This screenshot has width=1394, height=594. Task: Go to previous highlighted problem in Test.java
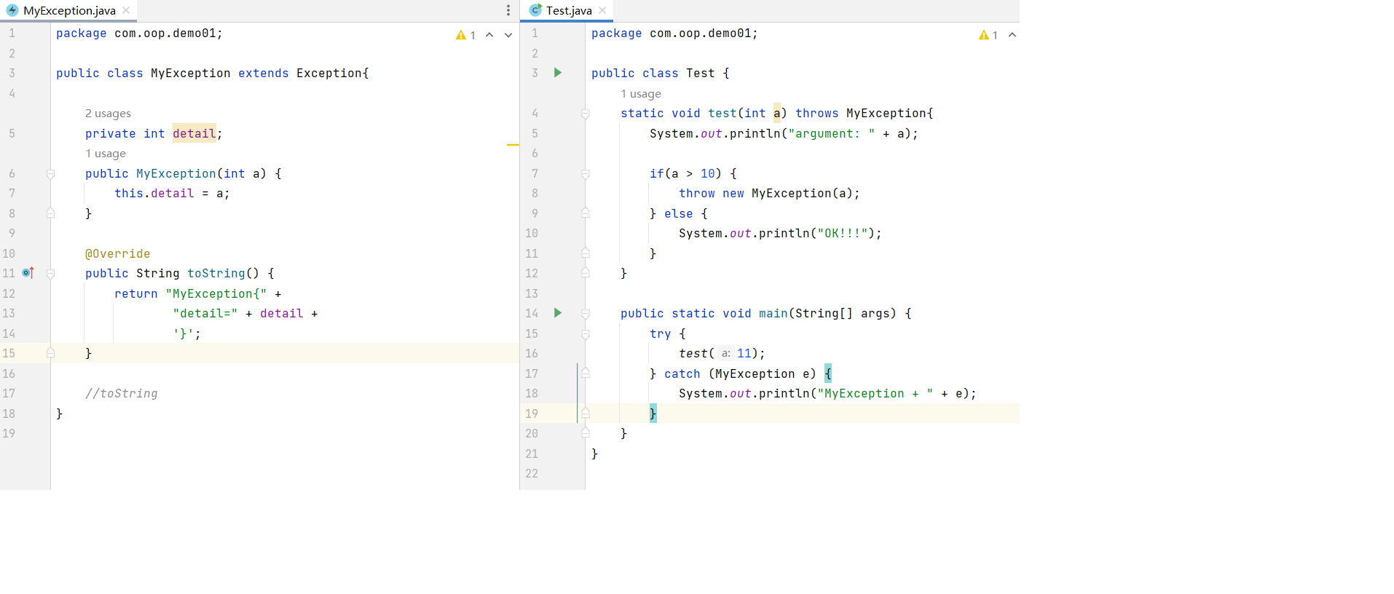click(1012, 35)
